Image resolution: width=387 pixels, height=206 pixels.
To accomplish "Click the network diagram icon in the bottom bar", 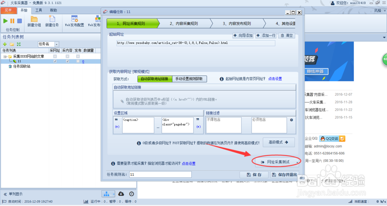I will tap(106, 194).
